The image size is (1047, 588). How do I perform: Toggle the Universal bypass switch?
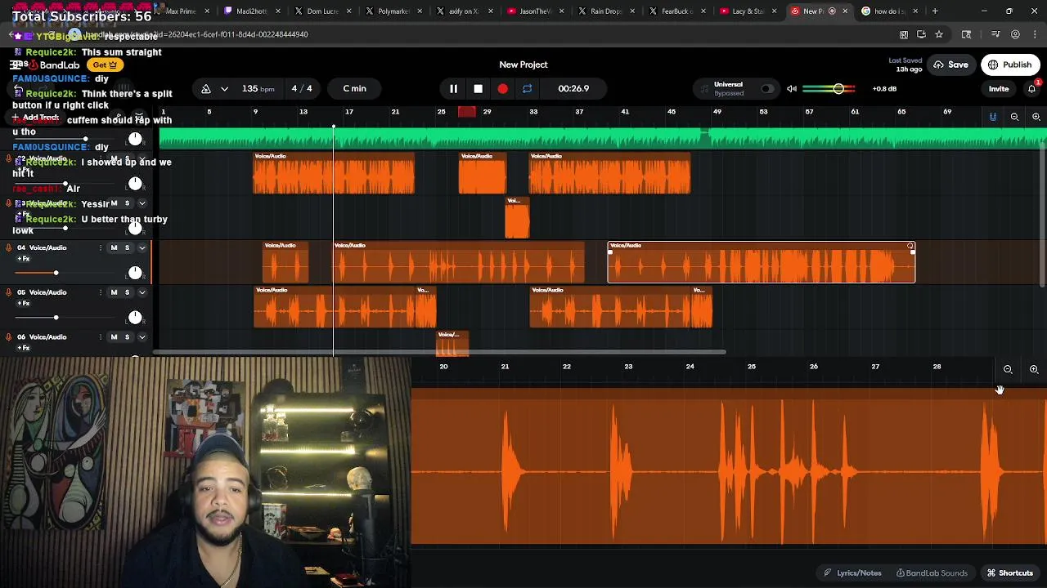(x=766, y=88)
